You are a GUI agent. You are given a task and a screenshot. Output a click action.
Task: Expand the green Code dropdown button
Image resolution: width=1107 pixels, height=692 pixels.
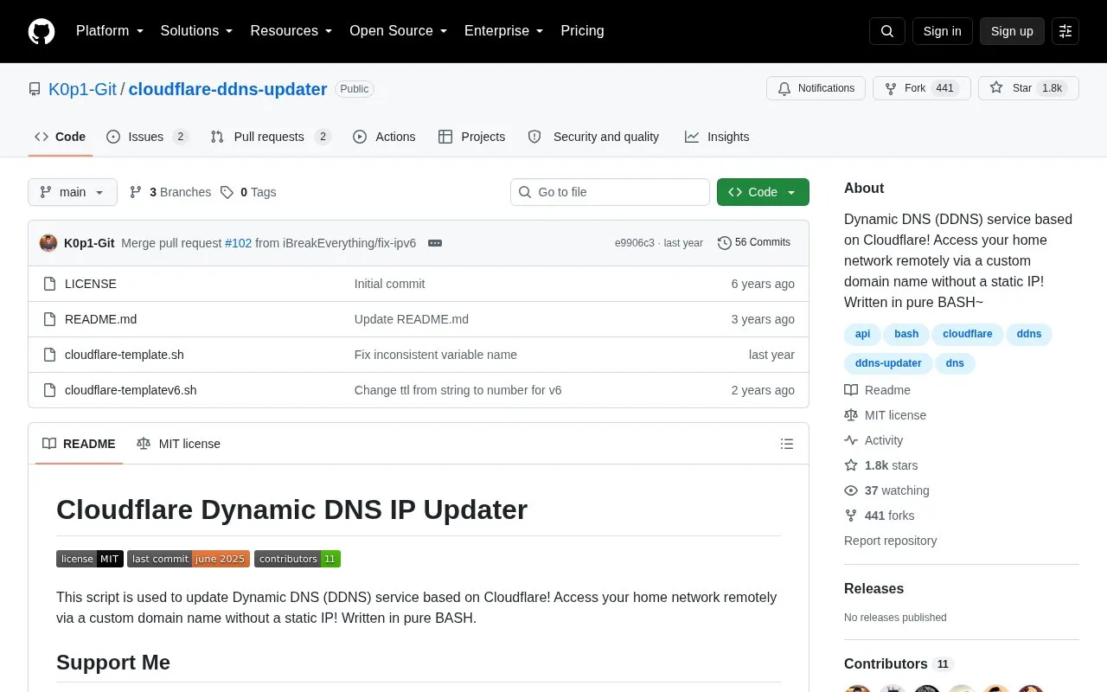pyautogui.click(x=763, y=192)
